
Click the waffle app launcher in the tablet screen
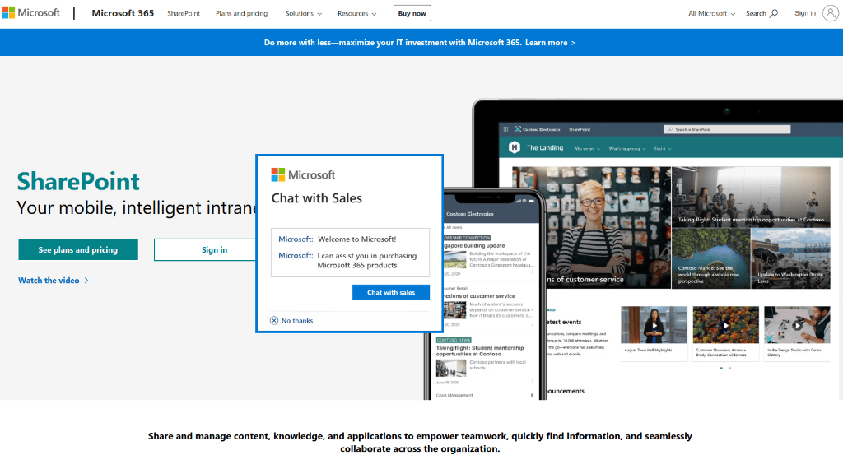tap(505, 129)
